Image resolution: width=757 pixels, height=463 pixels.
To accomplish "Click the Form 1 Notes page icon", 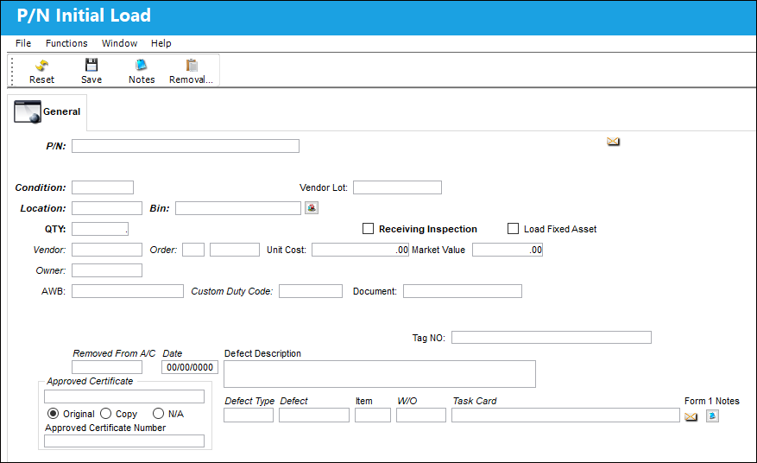I will 712,415.
